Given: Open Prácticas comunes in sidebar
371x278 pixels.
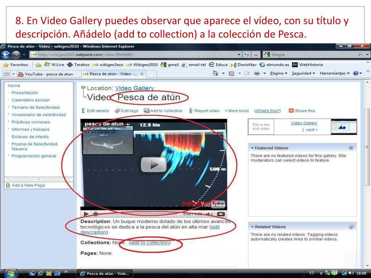Looking at the screenshot, I should [30, 122].
